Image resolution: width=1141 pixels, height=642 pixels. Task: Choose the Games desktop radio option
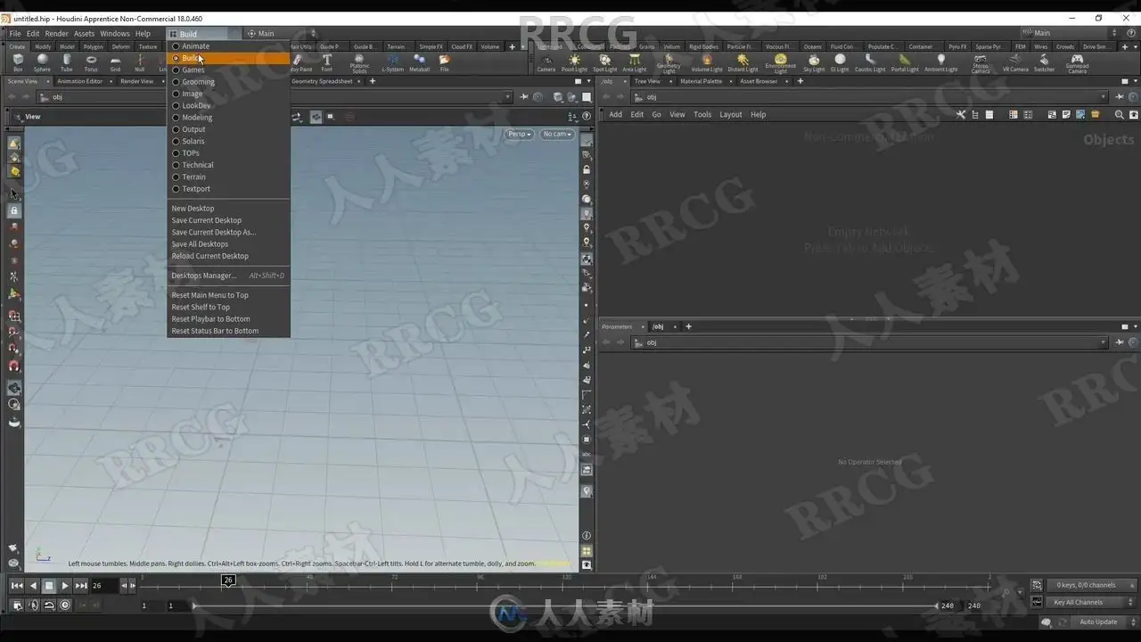(228, 70)
